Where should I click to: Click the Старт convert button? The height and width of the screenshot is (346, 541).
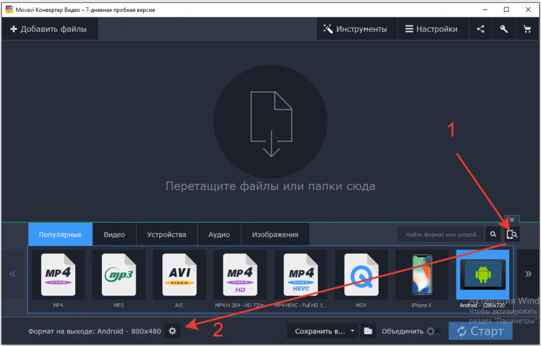coord(480,331)
